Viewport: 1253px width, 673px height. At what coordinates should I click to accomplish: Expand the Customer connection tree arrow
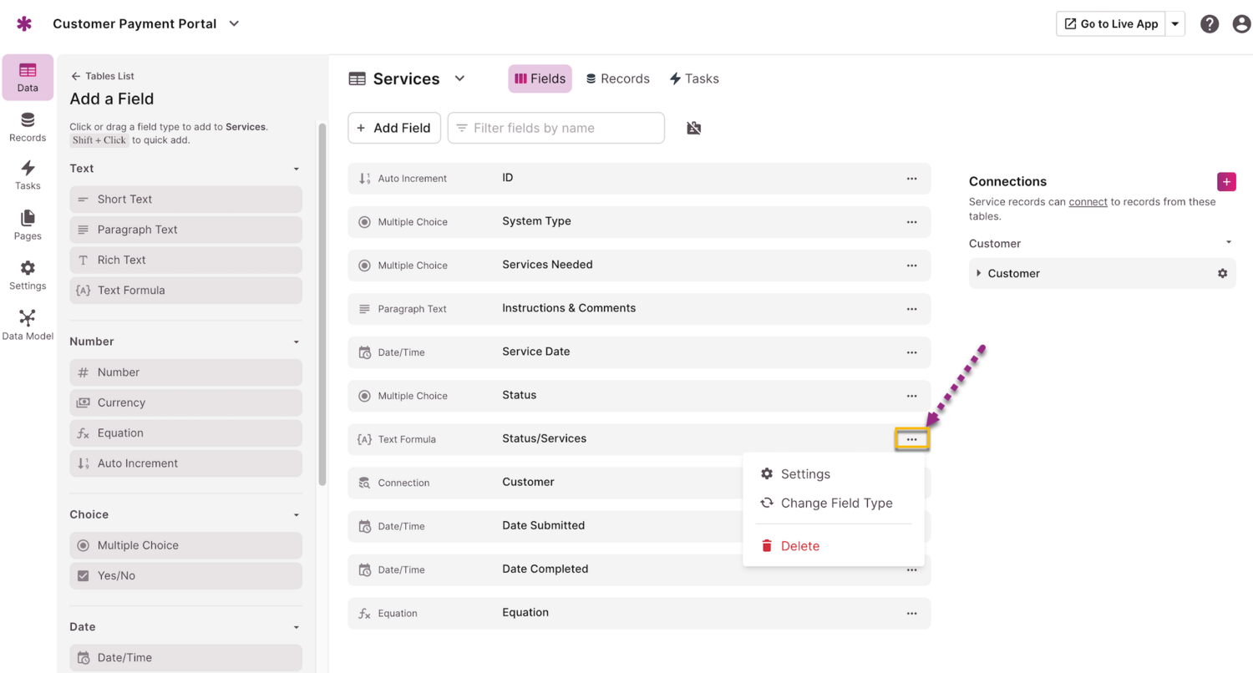pos(979,273)
